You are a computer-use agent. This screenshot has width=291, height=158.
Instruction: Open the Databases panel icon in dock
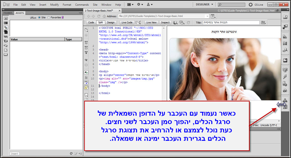coord(285,70)
